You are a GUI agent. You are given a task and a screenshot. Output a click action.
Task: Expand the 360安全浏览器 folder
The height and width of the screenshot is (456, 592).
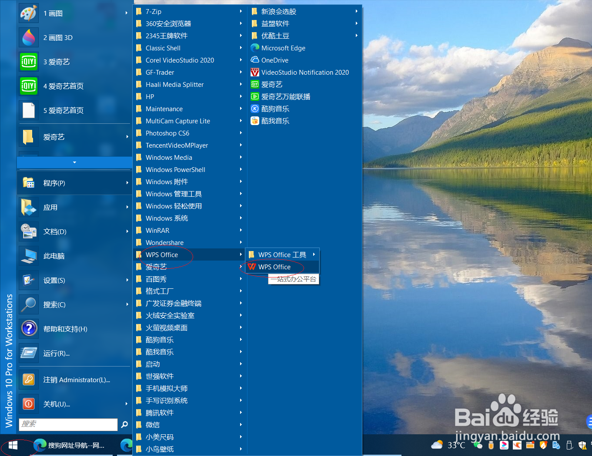click(x=190, y=23)
